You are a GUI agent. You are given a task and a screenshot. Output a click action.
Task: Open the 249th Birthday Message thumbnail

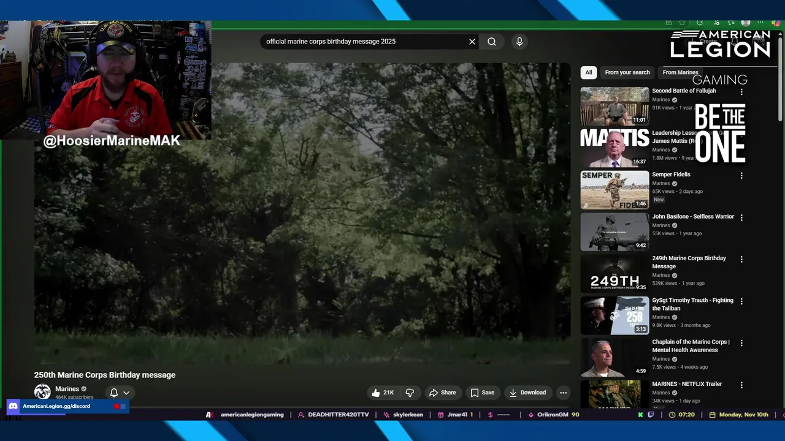coord(615,274)
